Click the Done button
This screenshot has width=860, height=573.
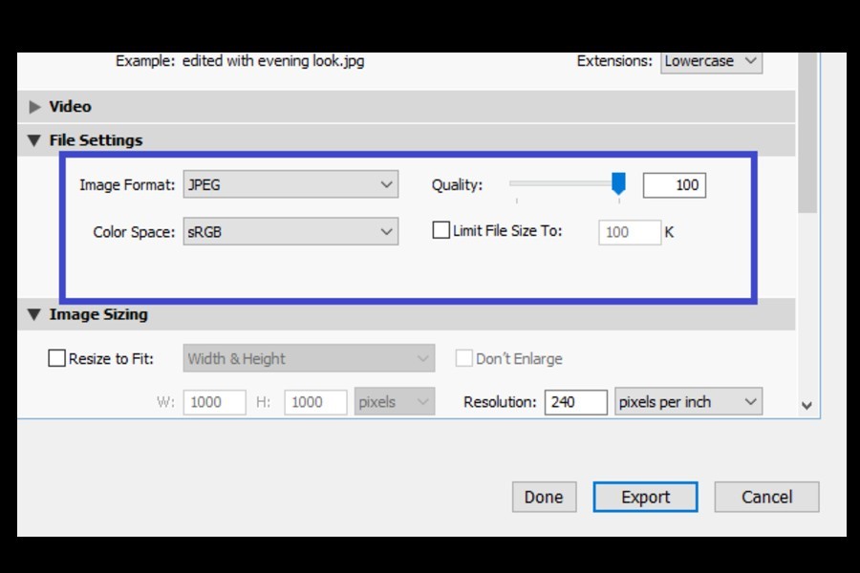tap(544, 497)
